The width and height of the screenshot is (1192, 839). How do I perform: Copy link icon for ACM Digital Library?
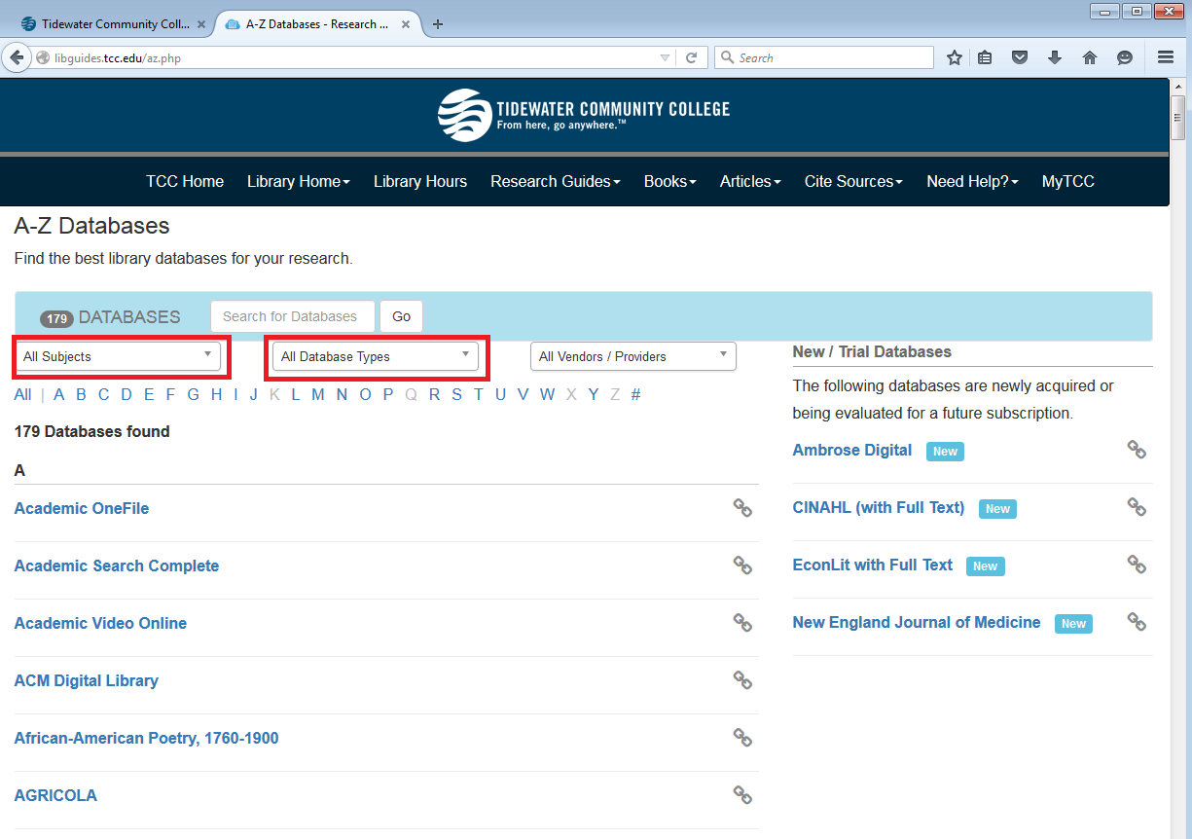click(x=742, y=680)
